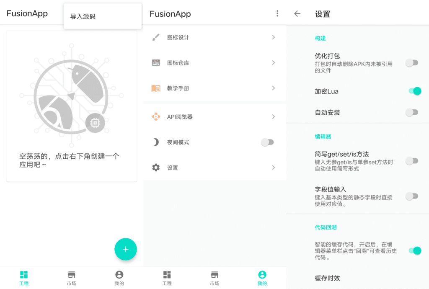The width and height of the screenshot is (429, 289).
Task: Tap the 我的 profile icon in left screen
Action: click(x=119, y=274)
